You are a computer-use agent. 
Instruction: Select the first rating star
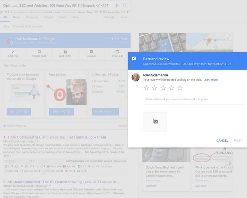coord(146,88)
